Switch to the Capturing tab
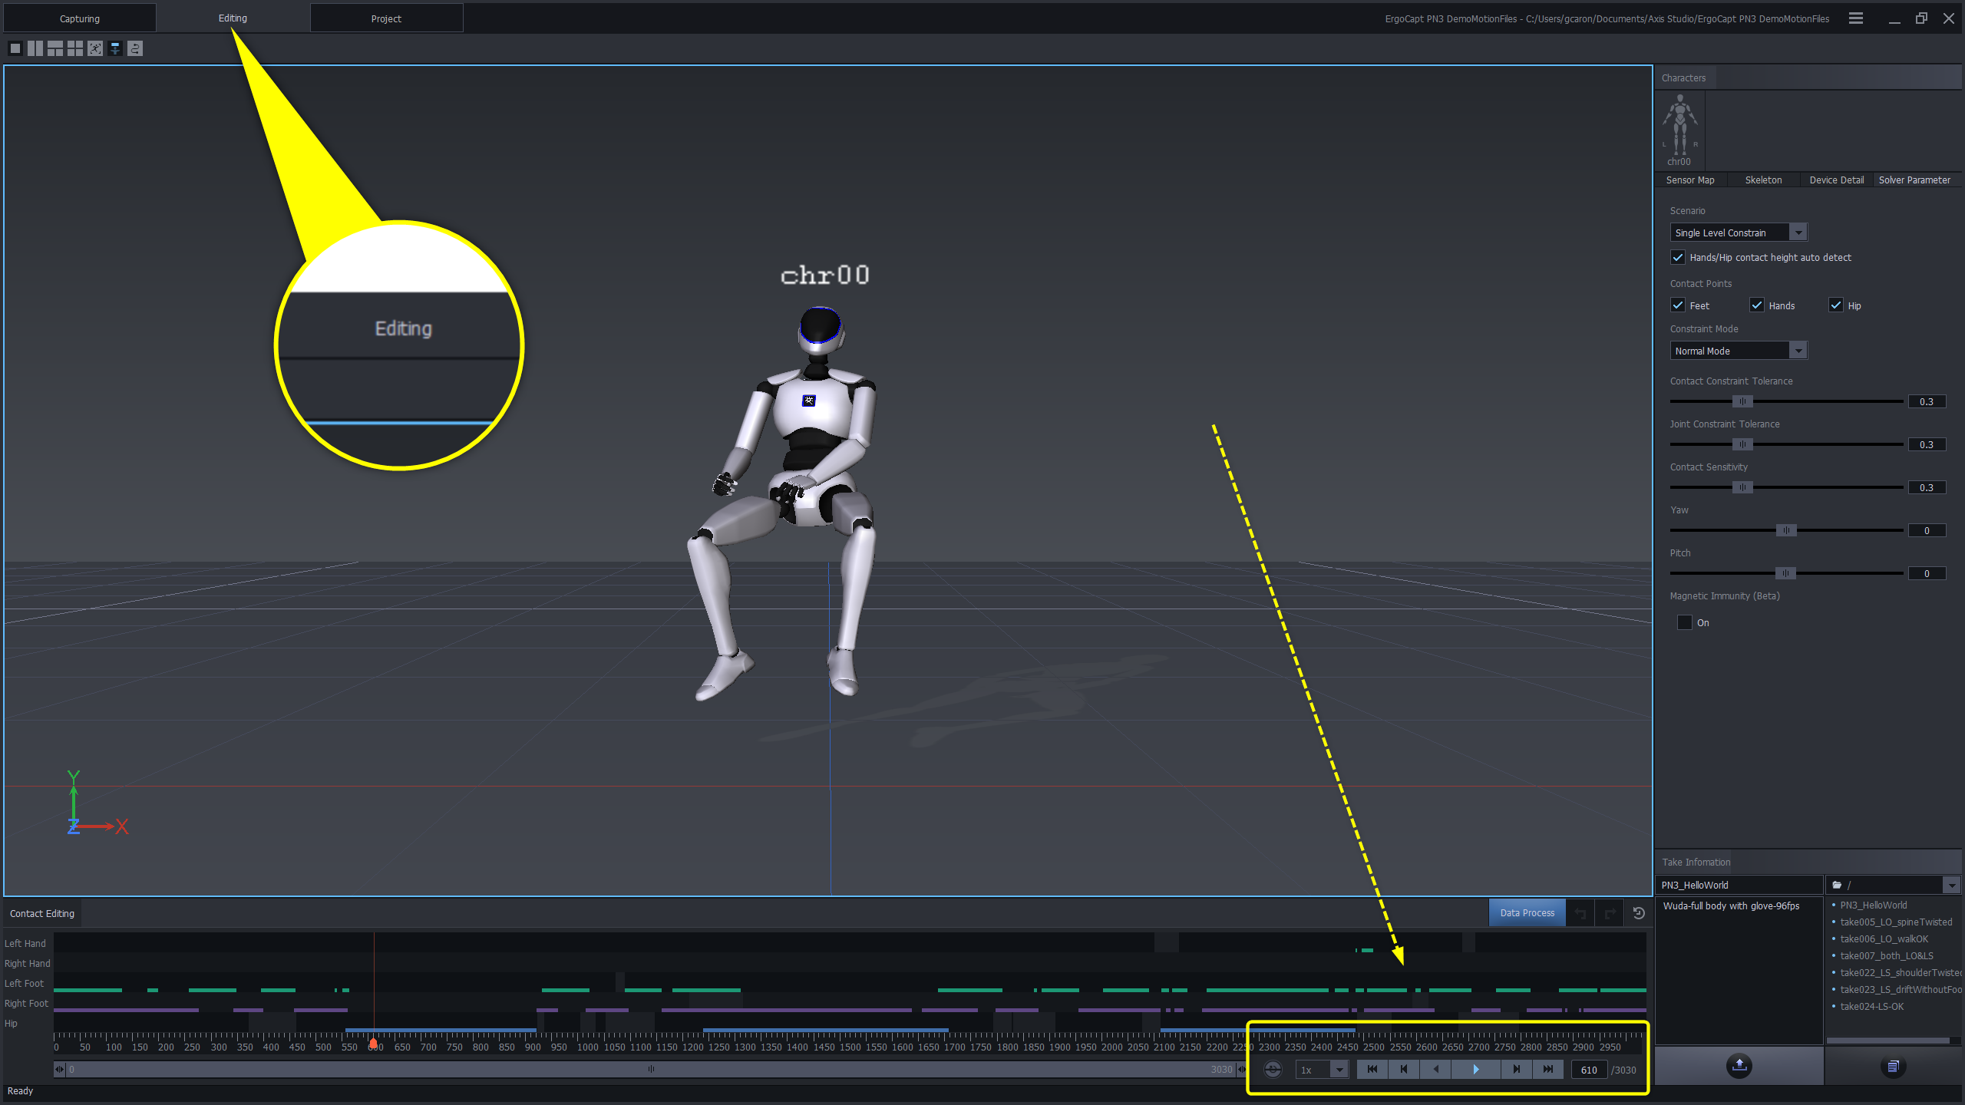The image size is (1965, 1105). point(80,18)
